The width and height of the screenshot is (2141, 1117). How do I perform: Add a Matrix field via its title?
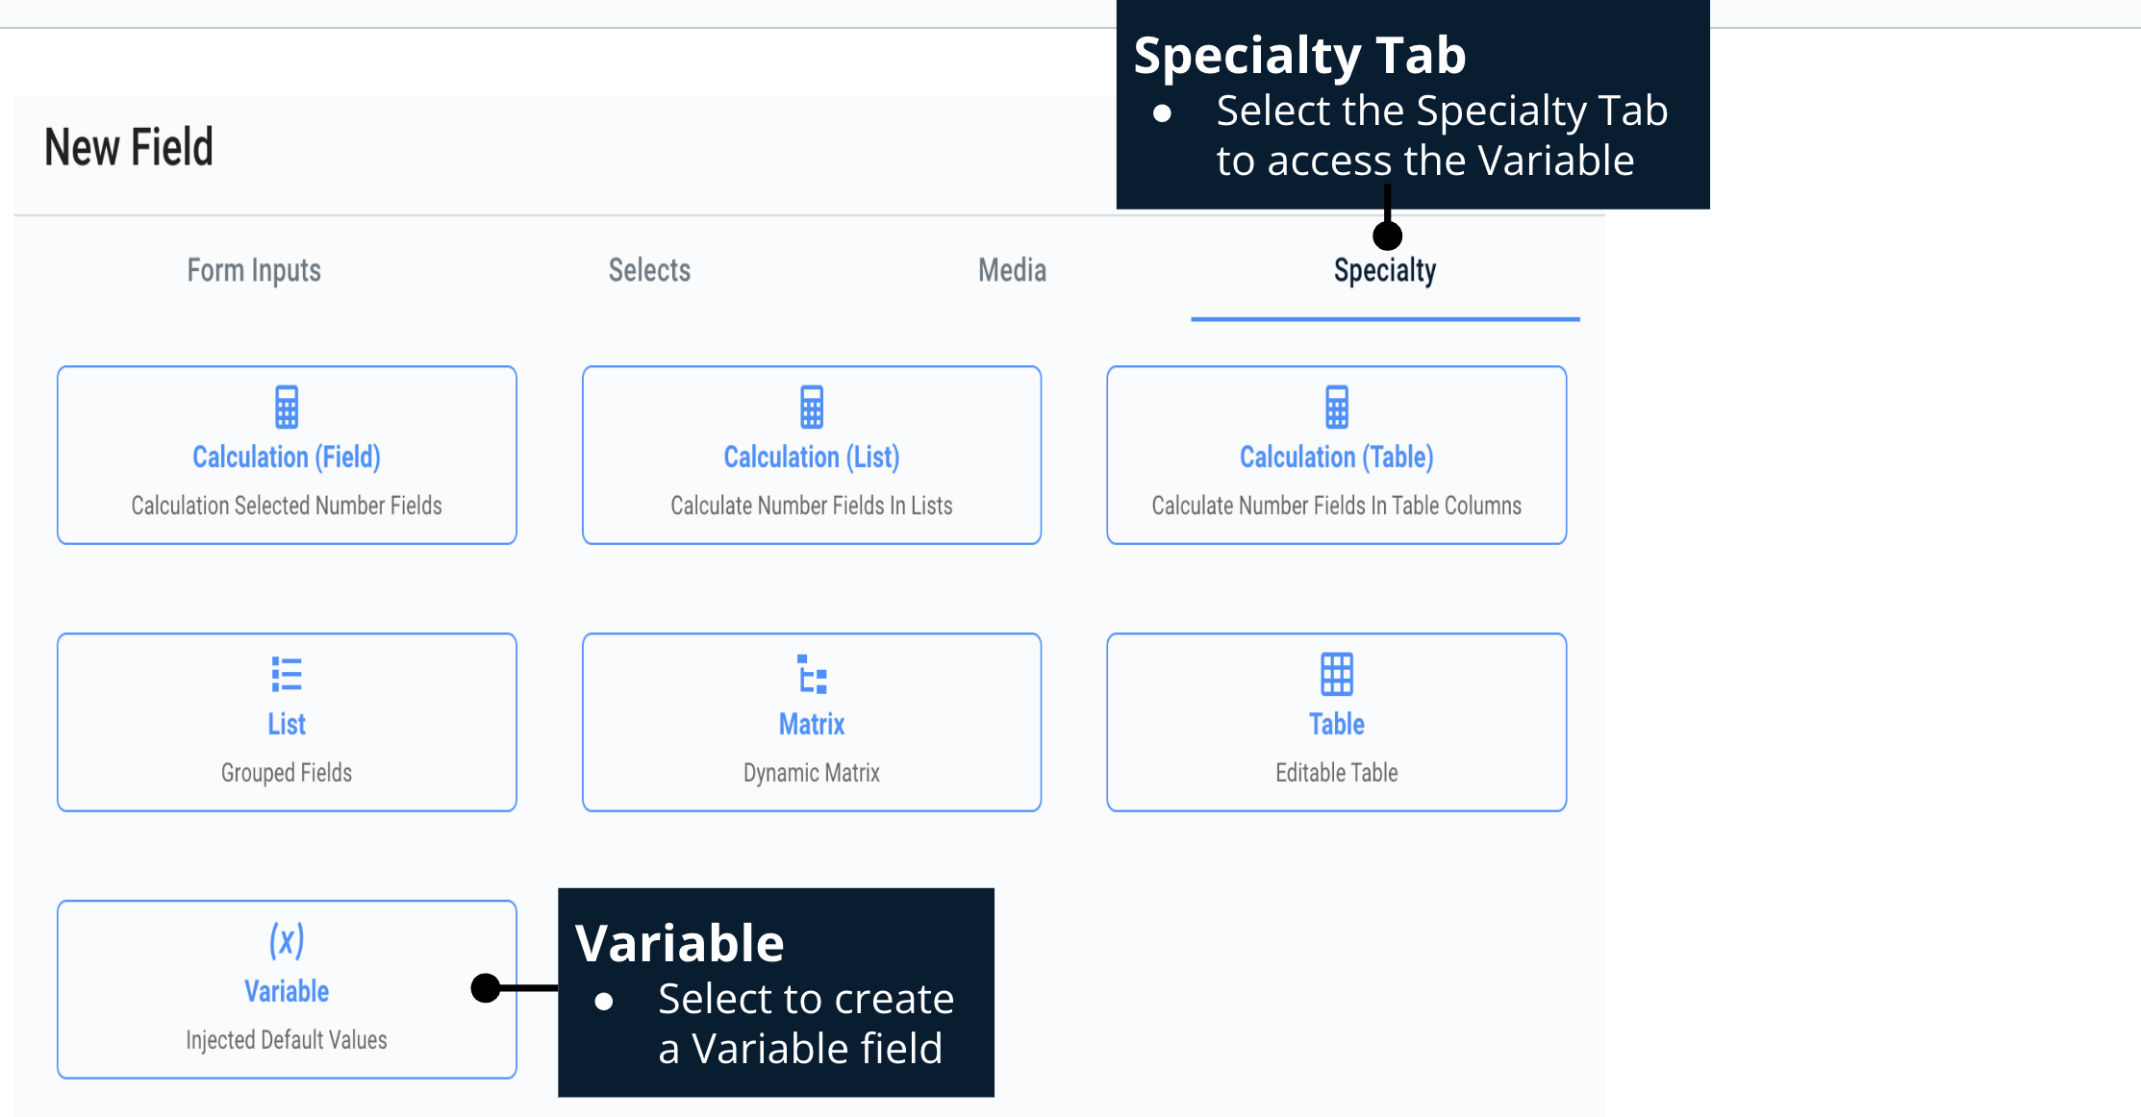tap(812, 724)
